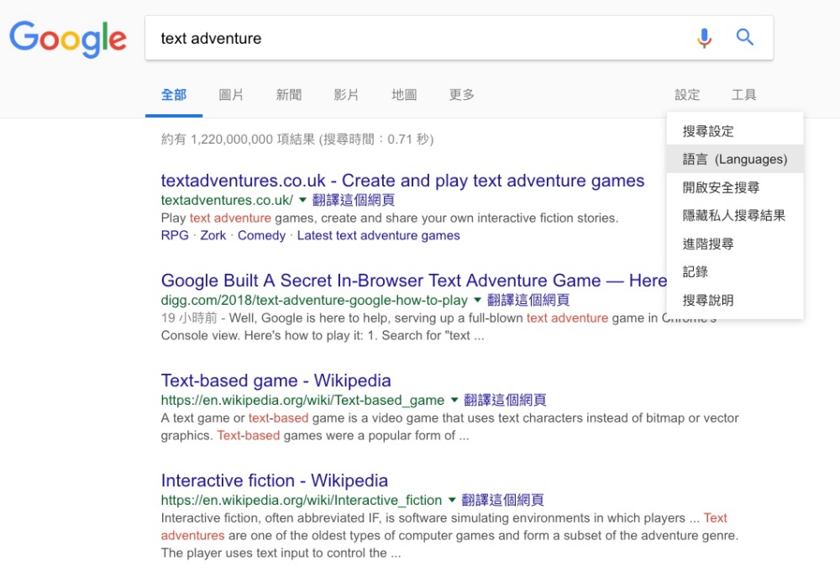Turn on SafeSearch via 開啟安全搜尋
Image resolution: width=840 pixels, height=577 pixels.
click(x=721, y=187)
